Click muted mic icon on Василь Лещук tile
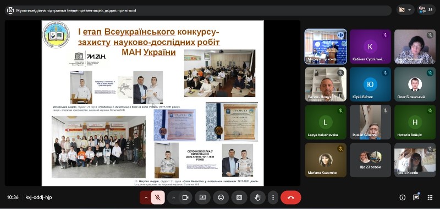 (340, 73)
